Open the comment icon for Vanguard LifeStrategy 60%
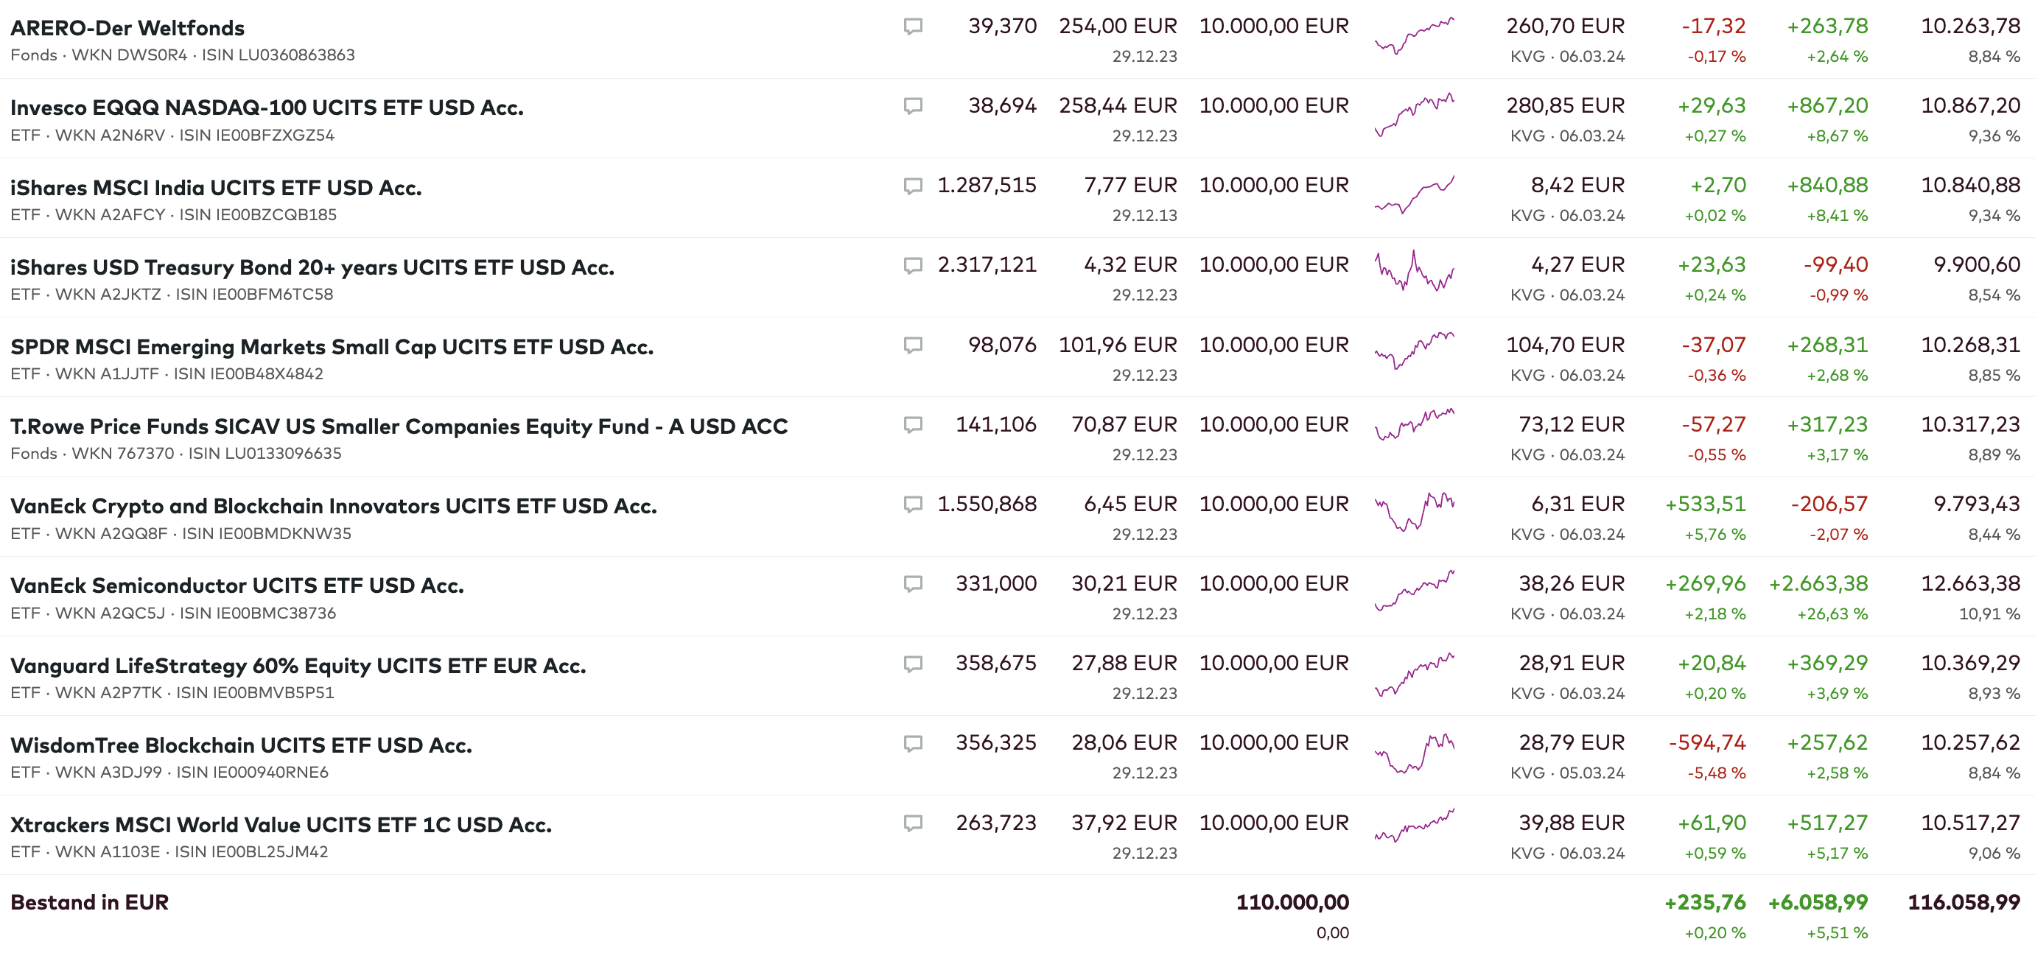Viewport: 2035px width, 953px height. point(912,664)
